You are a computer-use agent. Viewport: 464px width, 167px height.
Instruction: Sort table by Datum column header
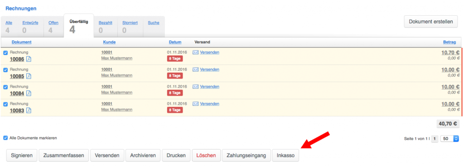(175, 42)
